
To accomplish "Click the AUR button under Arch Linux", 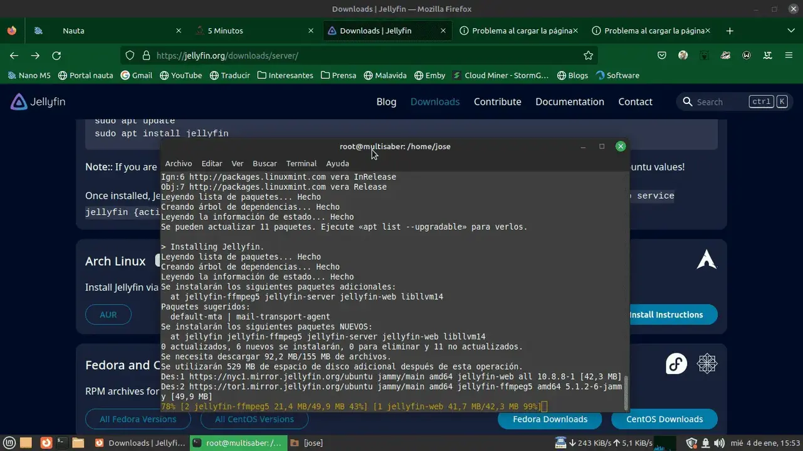I will 108,314.
